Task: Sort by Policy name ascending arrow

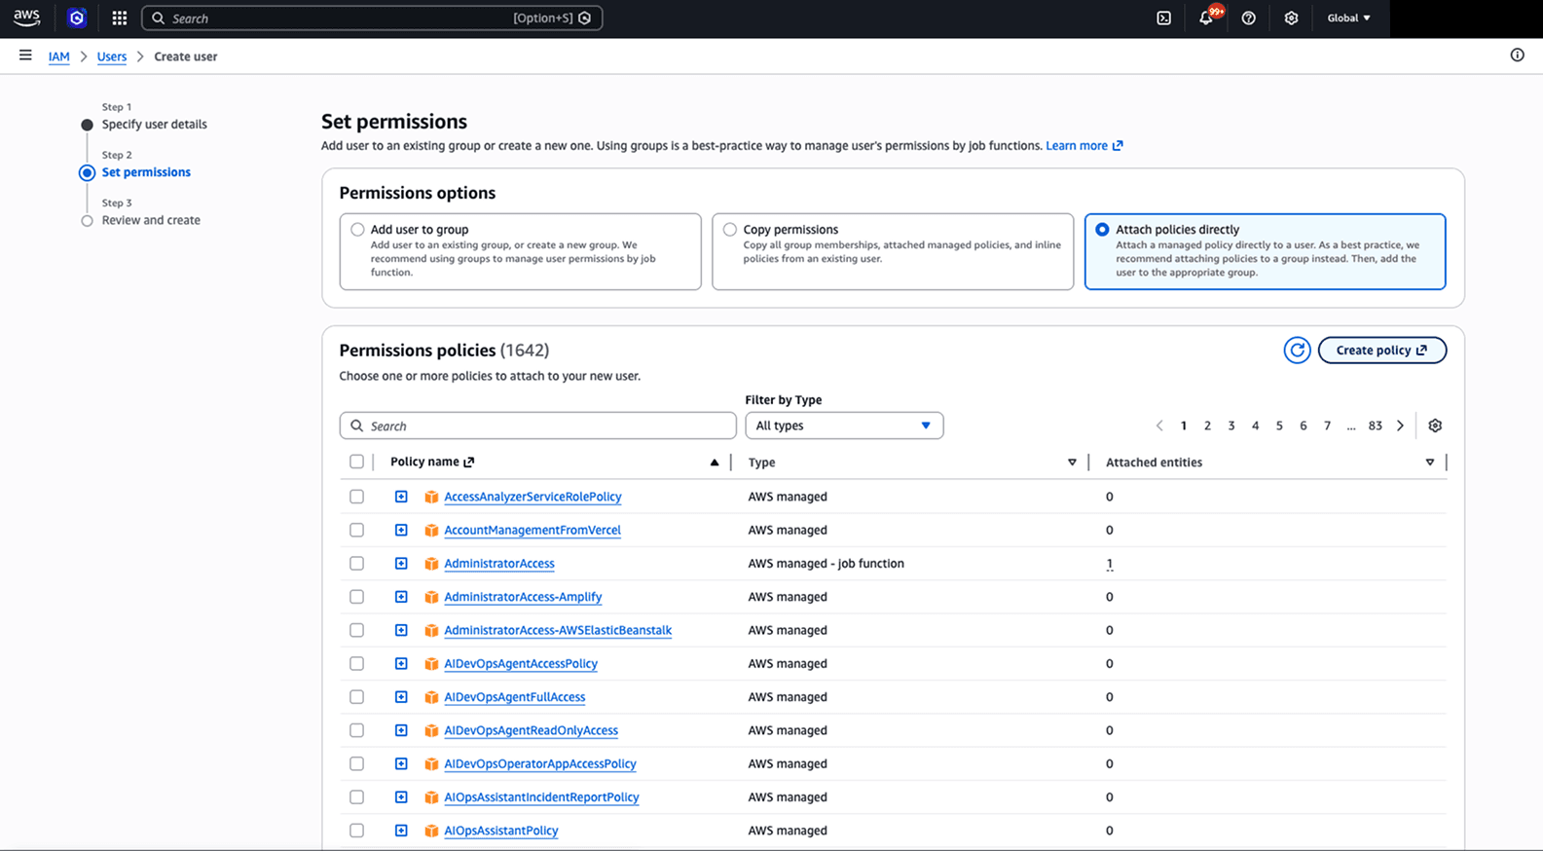Action: pyautogui.click(x=715, y=462)
